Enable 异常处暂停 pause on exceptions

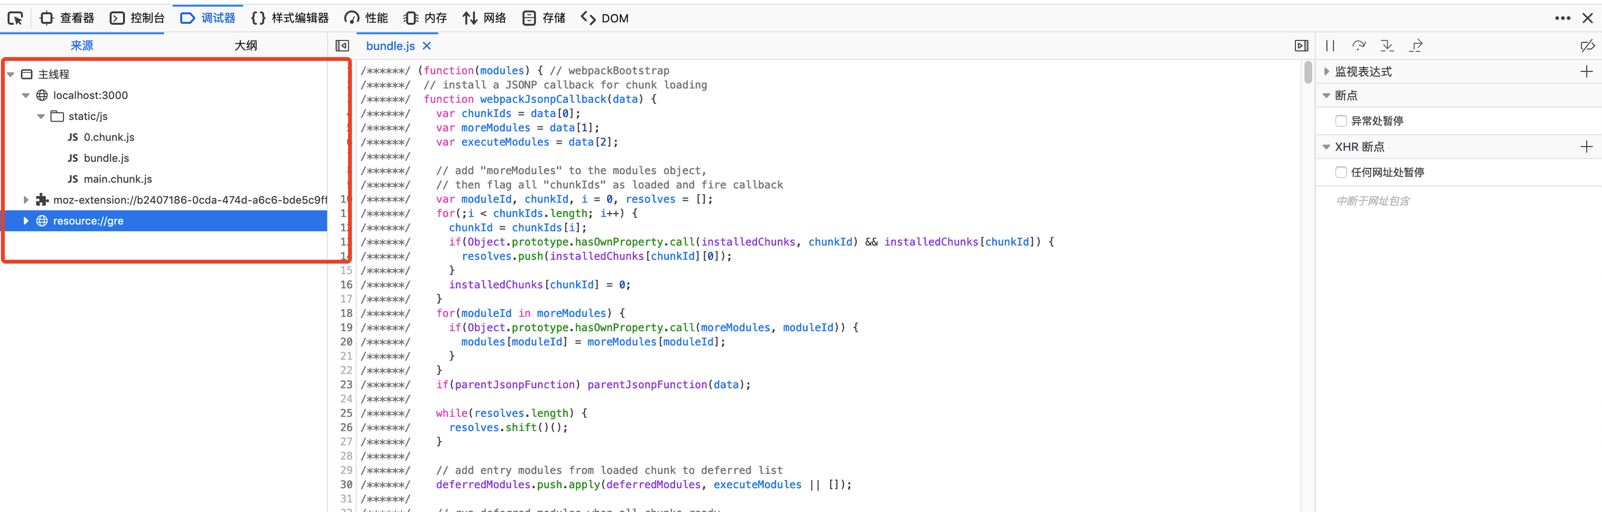(x=1341, y=121)
